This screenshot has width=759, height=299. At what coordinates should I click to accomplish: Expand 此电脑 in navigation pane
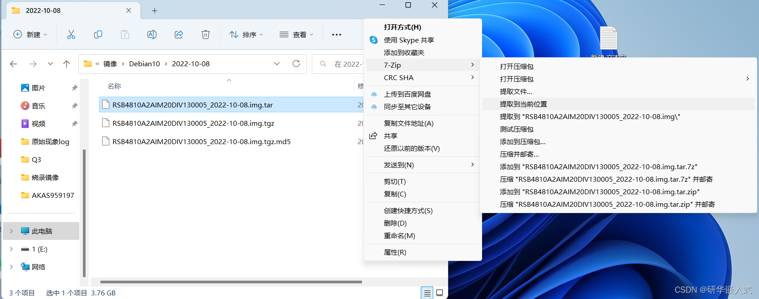(12, 231)
